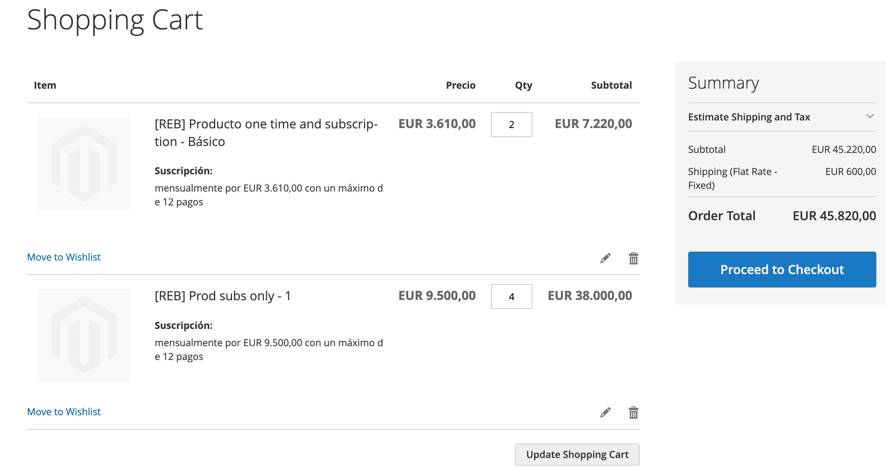Click the Shopping Cart page title
The image size is (886, 468).
115,20
